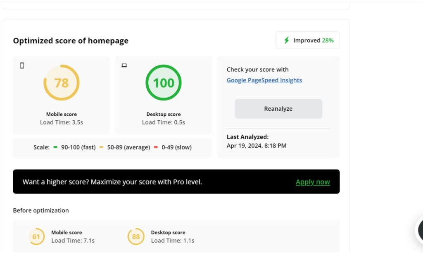Click the mobile score 78 gauge
This screenshot has width=423, height=253.
point(62,83)
